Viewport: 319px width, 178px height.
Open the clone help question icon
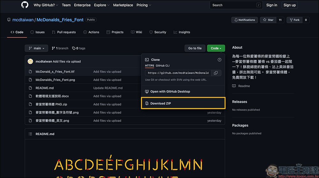tap(219, 60)
